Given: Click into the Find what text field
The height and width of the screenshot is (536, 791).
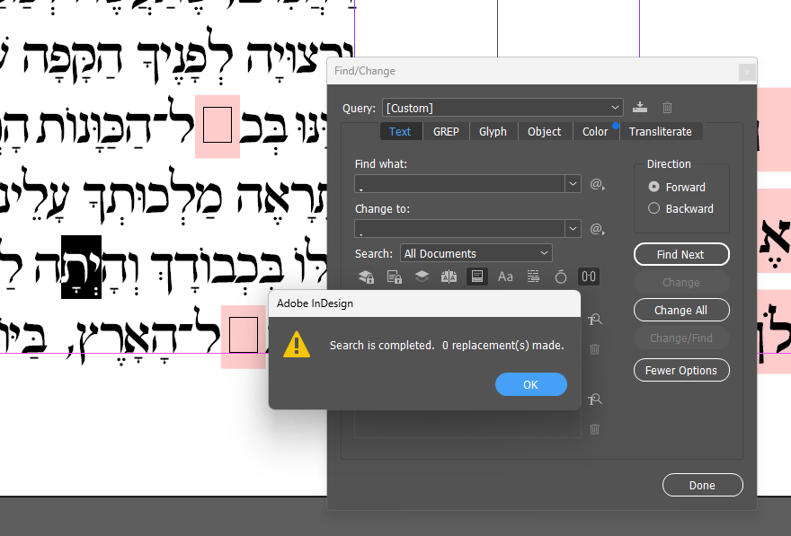Looking at the screenshot, I should pos(460,184).
